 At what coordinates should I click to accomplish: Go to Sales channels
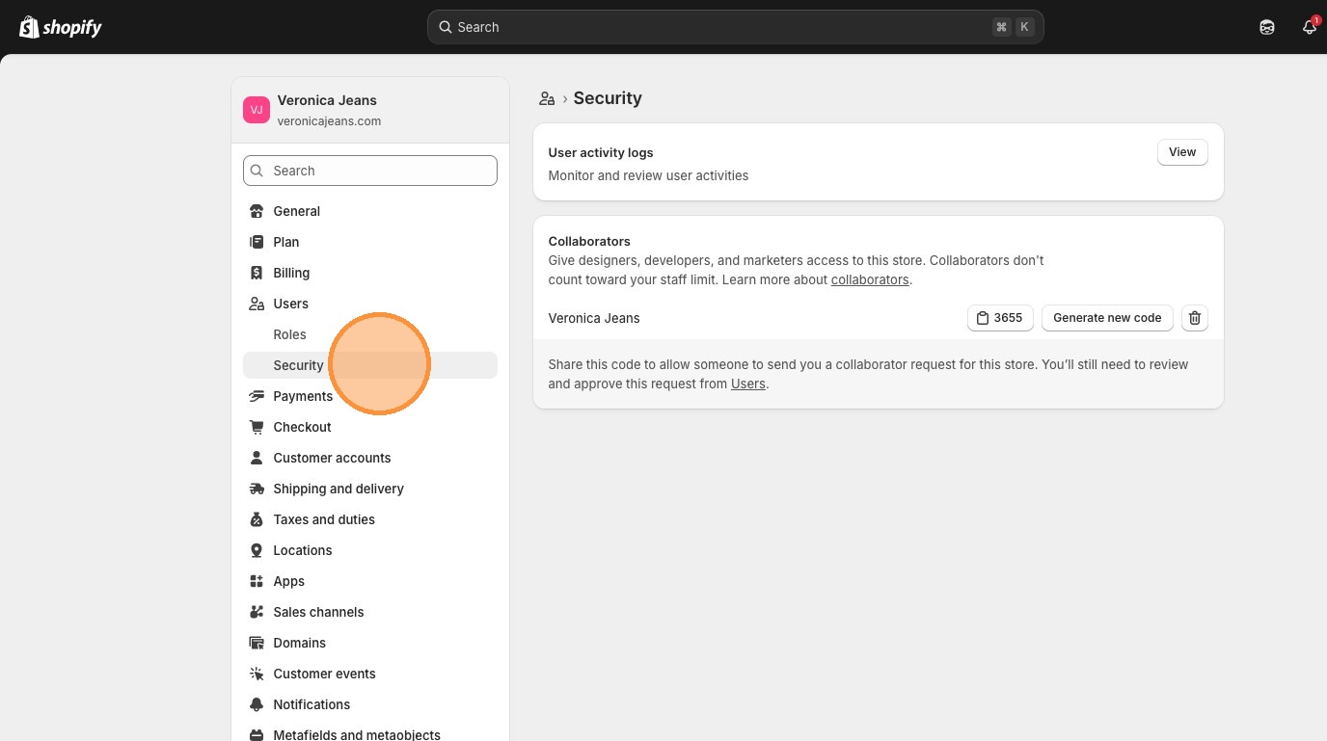coord(370,612)
